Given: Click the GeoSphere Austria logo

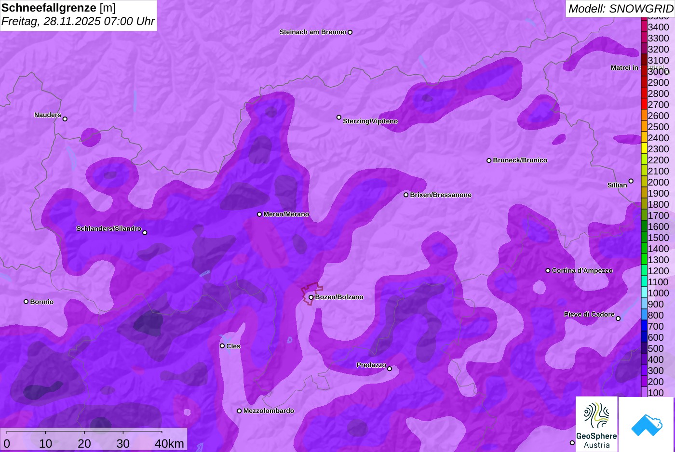Looking at the screenshot, I should 596,424.
